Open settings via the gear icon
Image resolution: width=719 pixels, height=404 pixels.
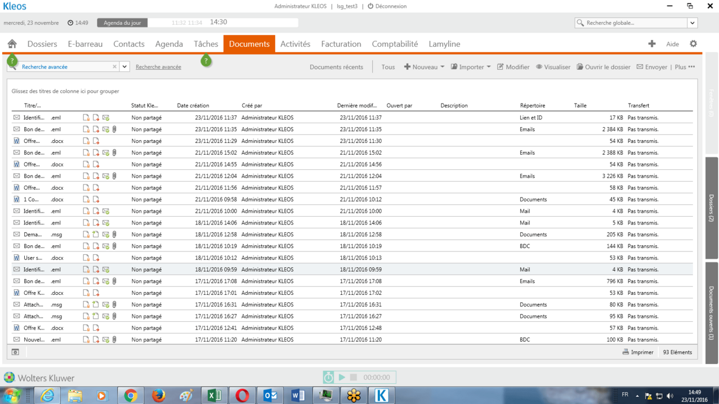click(693, 44)
